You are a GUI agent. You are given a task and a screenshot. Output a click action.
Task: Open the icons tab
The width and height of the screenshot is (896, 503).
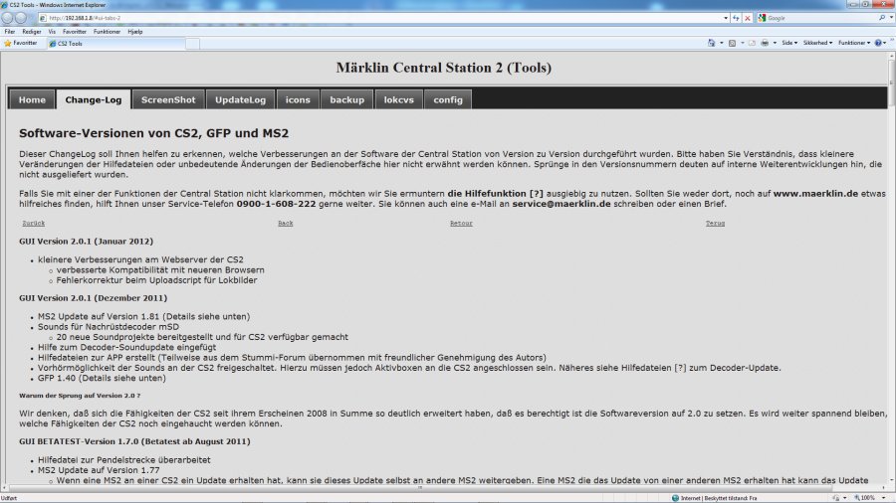pyautogui.click(x=298, y=99)
